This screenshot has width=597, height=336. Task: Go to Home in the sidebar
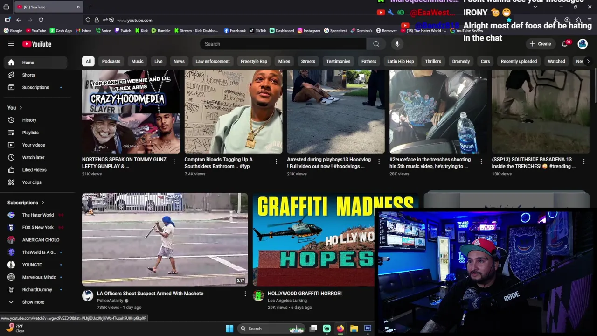(x=36, y=63)
